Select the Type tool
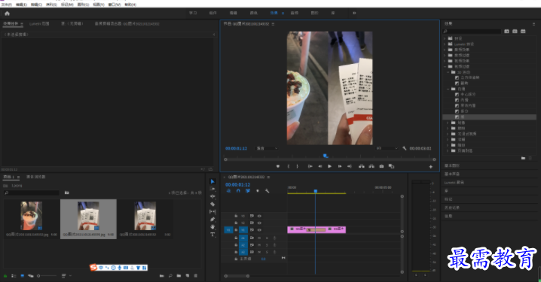 [x=212, y=234]
